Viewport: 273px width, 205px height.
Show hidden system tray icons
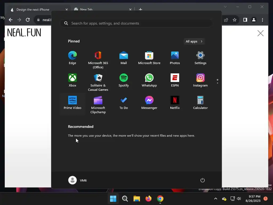click(215, 199)
